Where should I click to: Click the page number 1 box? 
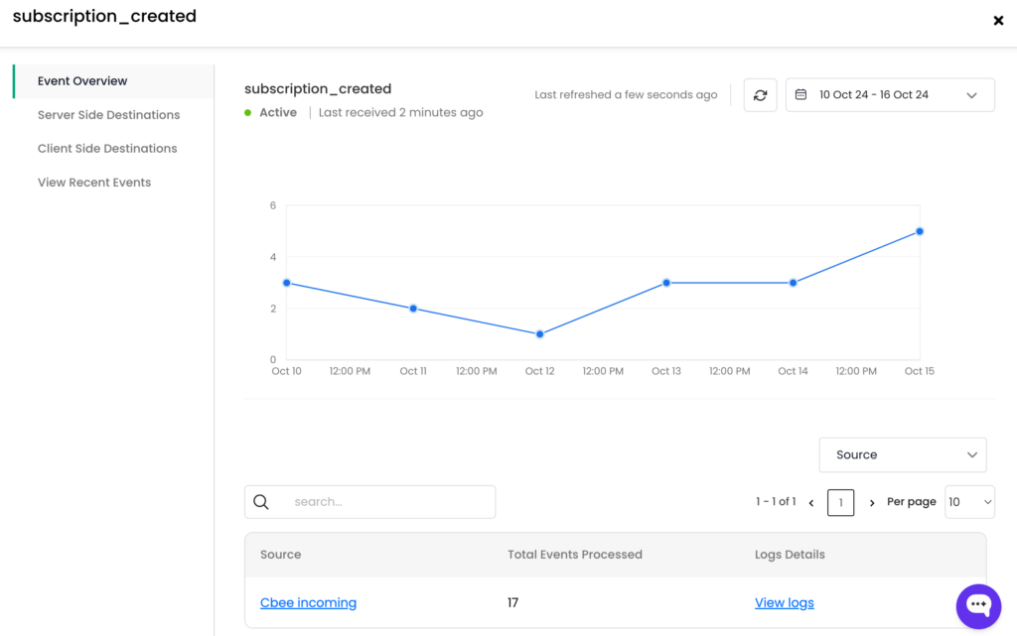click(840, 503)
